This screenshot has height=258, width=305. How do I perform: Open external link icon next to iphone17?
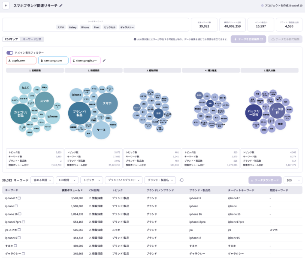click(19, 198)
